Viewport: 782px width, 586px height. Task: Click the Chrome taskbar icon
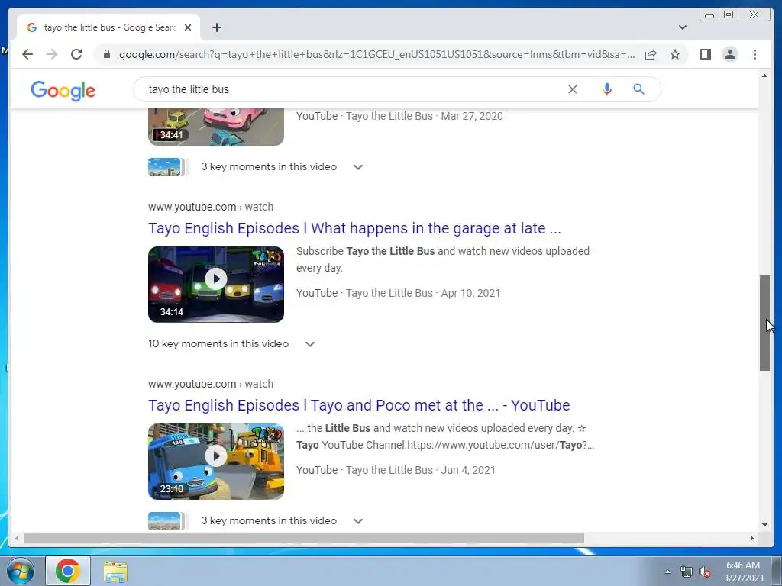point(68,571)
